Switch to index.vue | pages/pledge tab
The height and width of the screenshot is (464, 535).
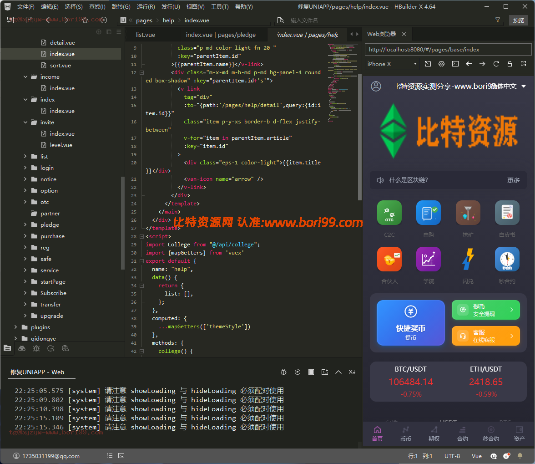(221, 35)
